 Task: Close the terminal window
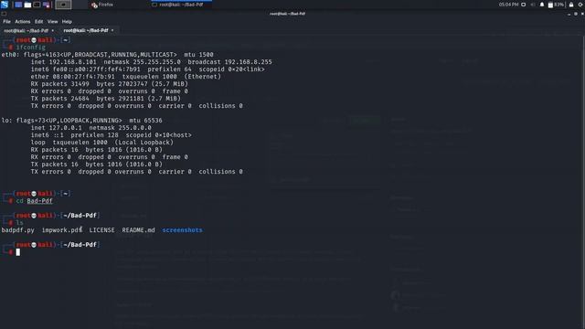(582, 14)
